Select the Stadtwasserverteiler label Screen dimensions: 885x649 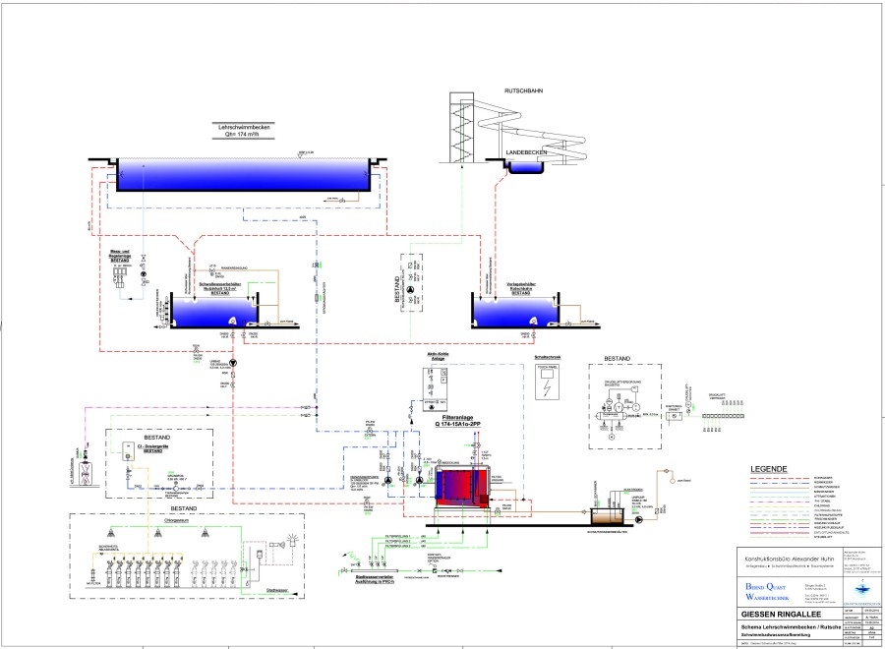coord(375,579)
